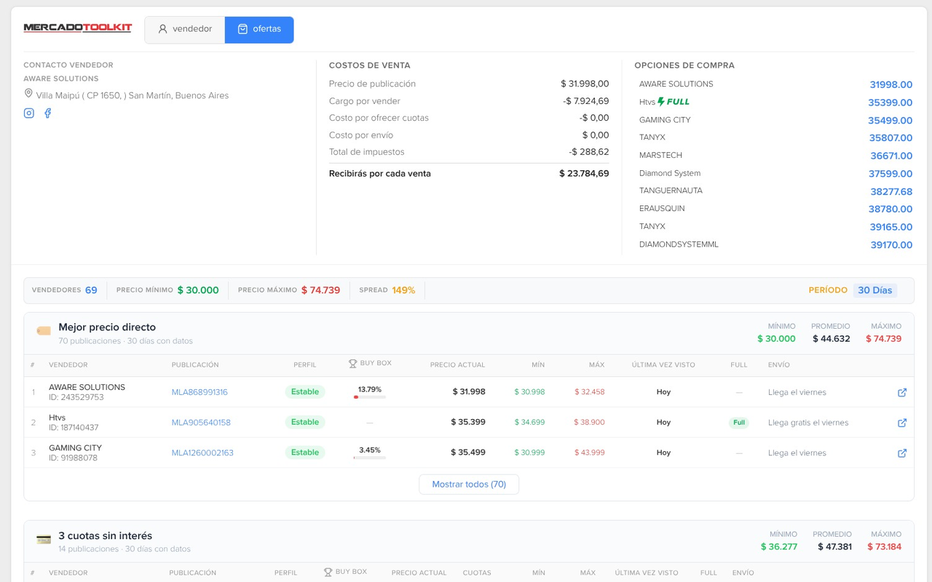Click the card icon beside 3 cuotas sin interés
The height and width of the screenshot is (582, 932).
44,539
